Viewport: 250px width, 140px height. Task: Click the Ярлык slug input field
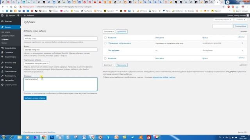coord(61,50)
